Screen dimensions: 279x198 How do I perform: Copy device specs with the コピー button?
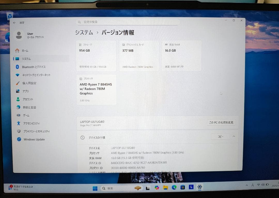[x=220, y=136]
